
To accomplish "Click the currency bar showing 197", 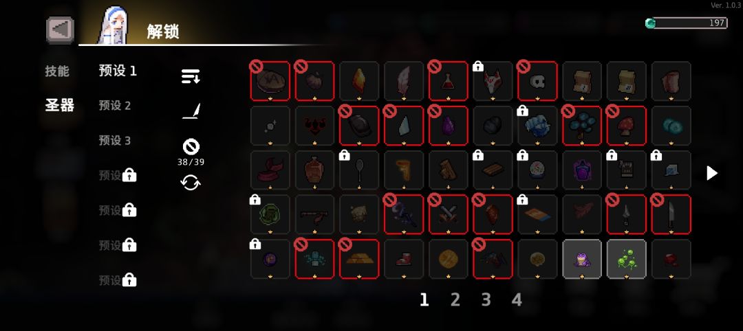I will pyautogui.click(x=686, y=23).
